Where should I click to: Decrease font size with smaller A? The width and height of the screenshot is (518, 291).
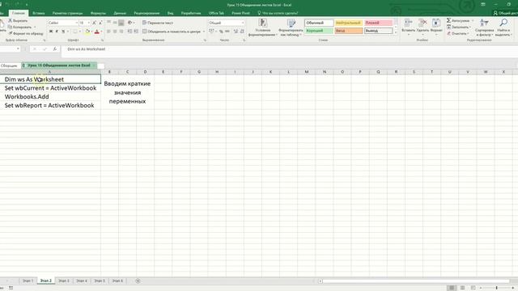click(x=100, y=23)
